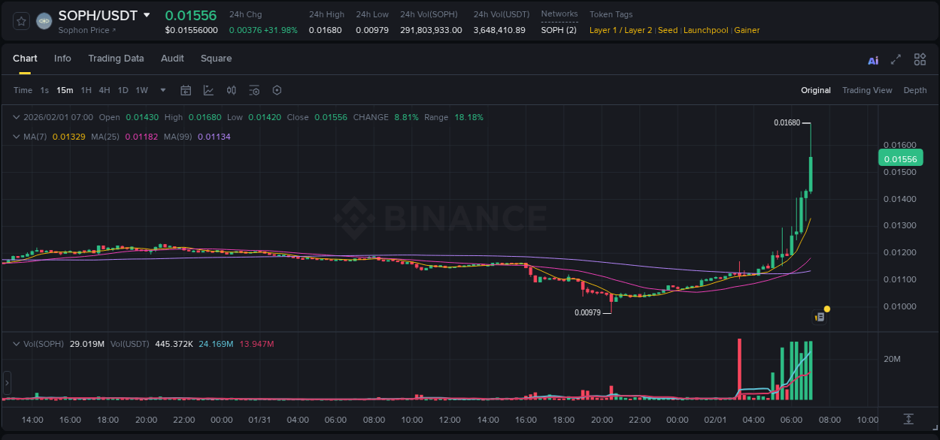This screenshot has width=940, height=440.
Task: Open the widgets layout grid icon
Action: [920, 59]
